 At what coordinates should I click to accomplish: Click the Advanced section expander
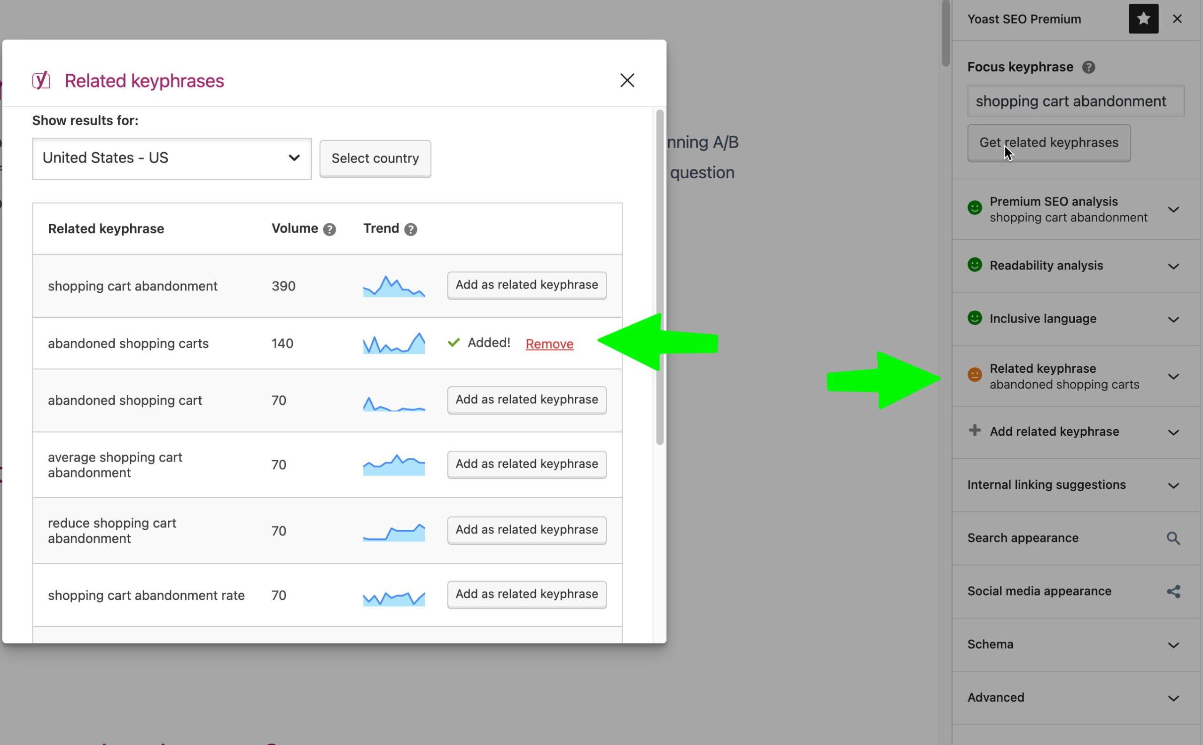coord(1173,697)
